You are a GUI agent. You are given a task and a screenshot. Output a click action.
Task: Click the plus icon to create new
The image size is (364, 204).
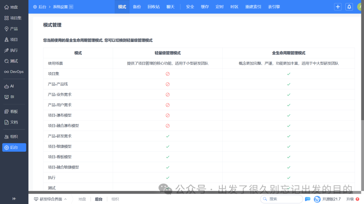[338, 7]
